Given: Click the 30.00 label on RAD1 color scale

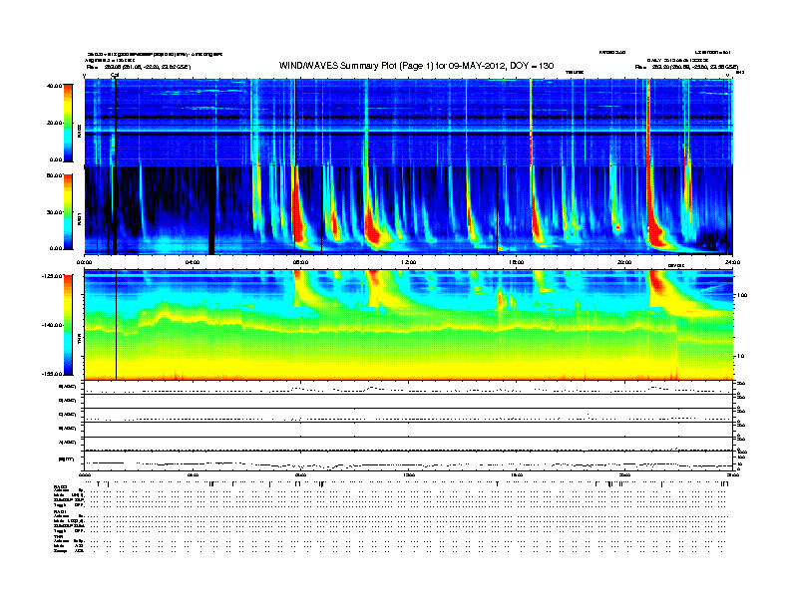Looking at the screenshot, I should pyautogui.click(x=54, y=212).
